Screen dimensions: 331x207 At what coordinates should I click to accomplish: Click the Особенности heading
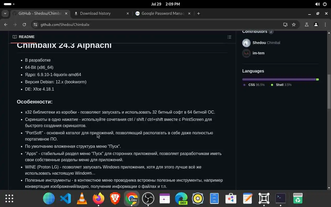click(35, 102)
